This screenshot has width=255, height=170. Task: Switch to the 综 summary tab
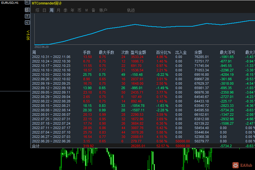coord(37,10)
